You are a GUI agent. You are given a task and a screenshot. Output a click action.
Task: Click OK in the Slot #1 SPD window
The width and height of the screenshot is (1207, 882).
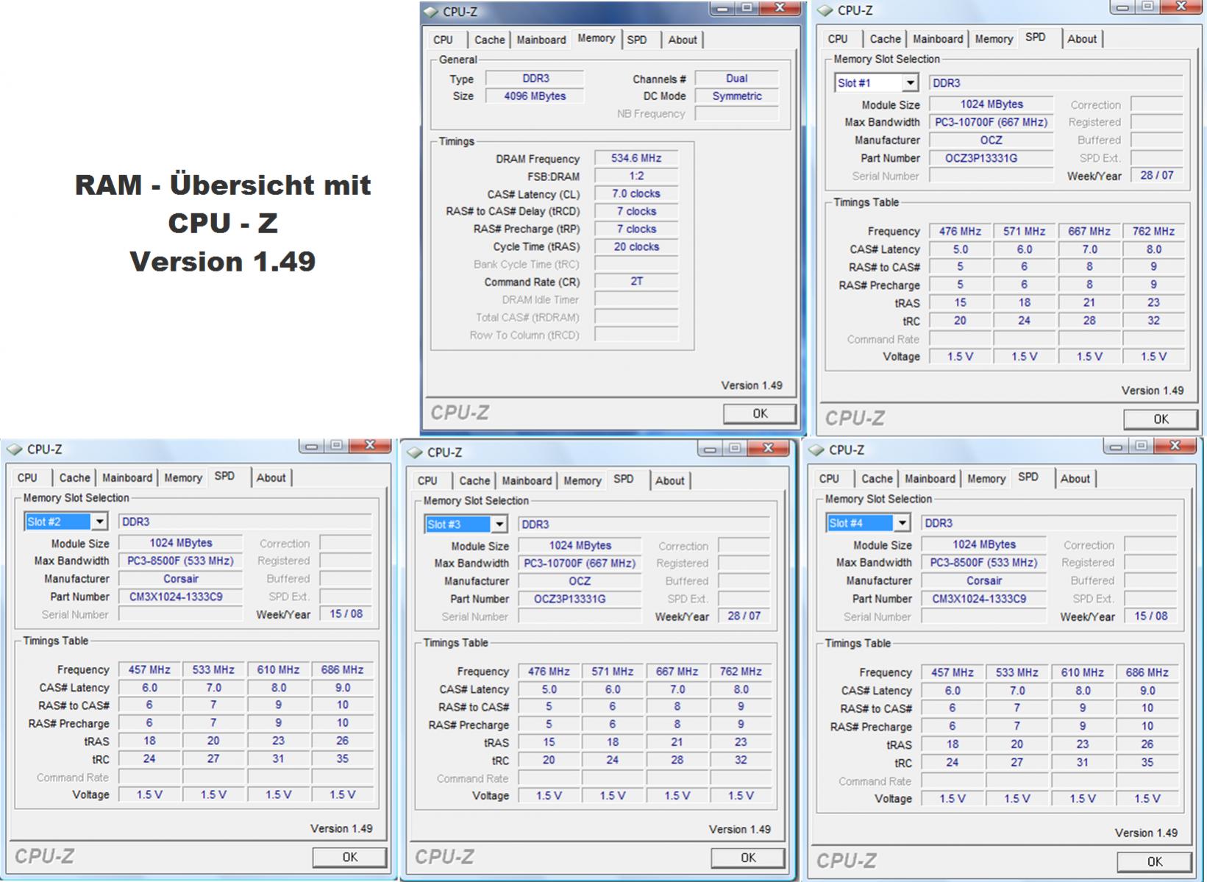(1161, 419)
